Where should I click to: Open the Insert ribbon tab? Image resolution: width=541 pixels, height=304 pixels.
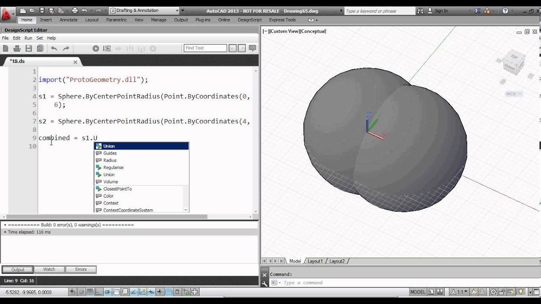point(46,20)
